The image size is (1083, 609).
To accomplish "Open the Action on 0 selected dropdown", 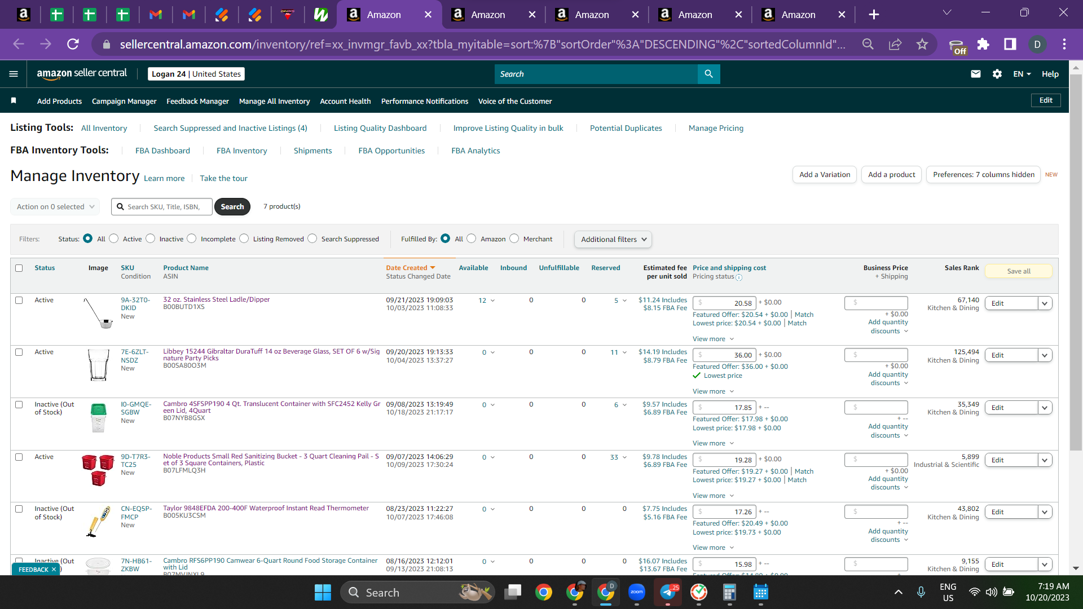I will 55,207.
